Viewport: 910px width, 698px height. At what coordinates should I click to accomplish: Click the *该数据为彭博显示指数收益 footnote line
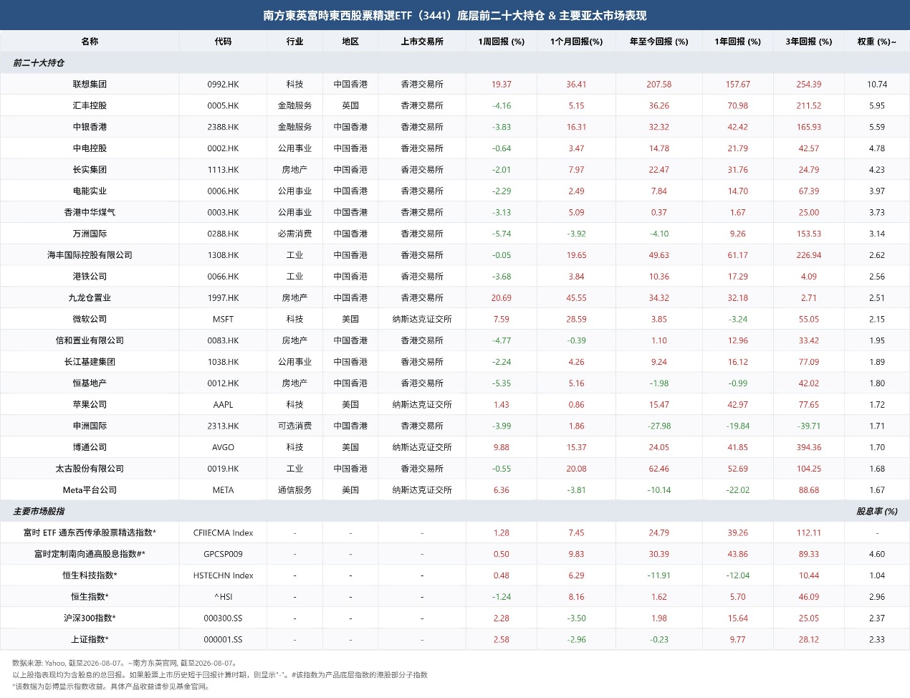pyautogui.click(x=112, y=687)
